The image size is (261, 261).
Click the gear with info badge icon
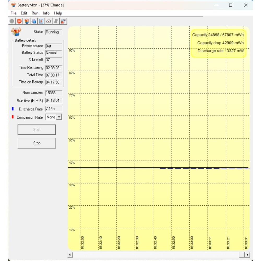34,21
